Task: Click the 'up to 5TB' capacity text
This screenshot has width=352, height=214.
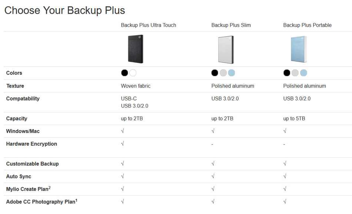Action: (x=294, y=118)
